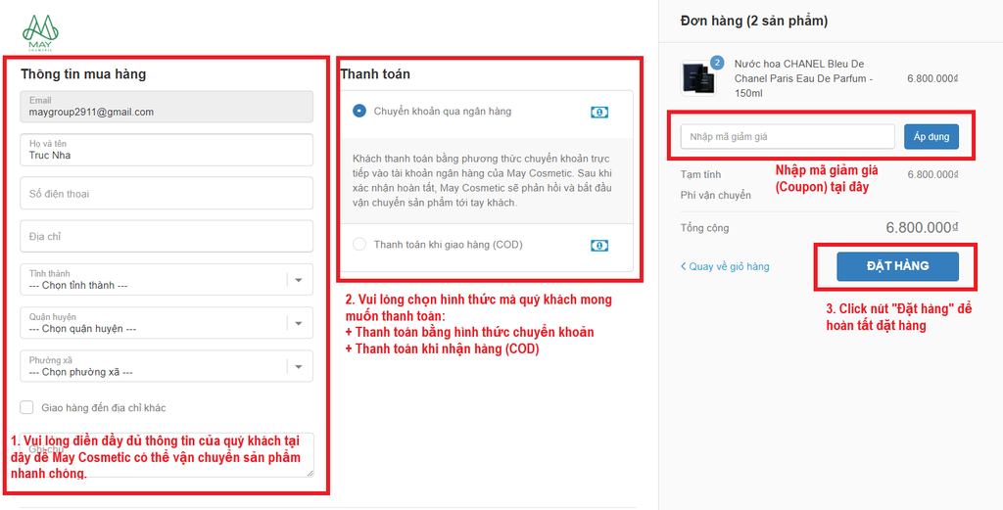
Task: Click bank transfer payment money icon
Action: point(599,113)
